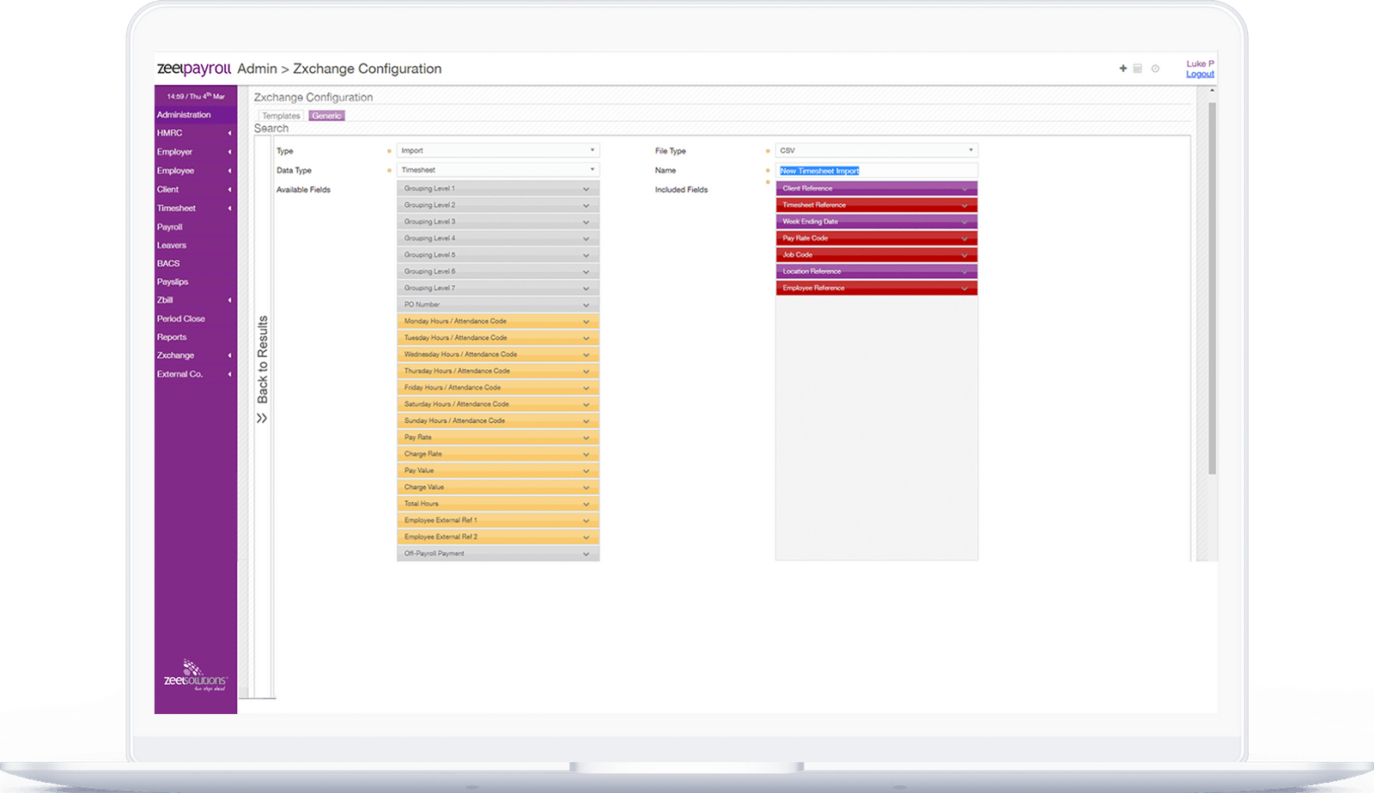Image resolution: width=1374 pixels, height=793 pixels.
Task: Click the add (+) icon in the top toolbar
Action: [1122, 68]
